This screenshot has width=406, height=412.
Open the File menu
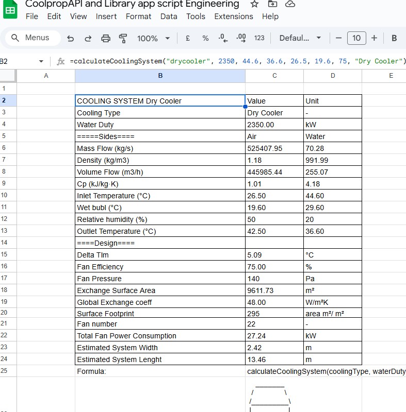[32, 16]
